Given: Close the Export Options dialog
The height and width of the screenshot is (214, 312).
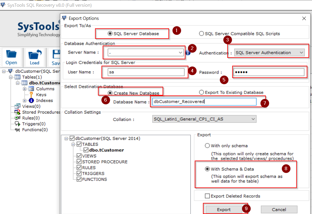Looking at the screenshot, I should tap(304, 18).
